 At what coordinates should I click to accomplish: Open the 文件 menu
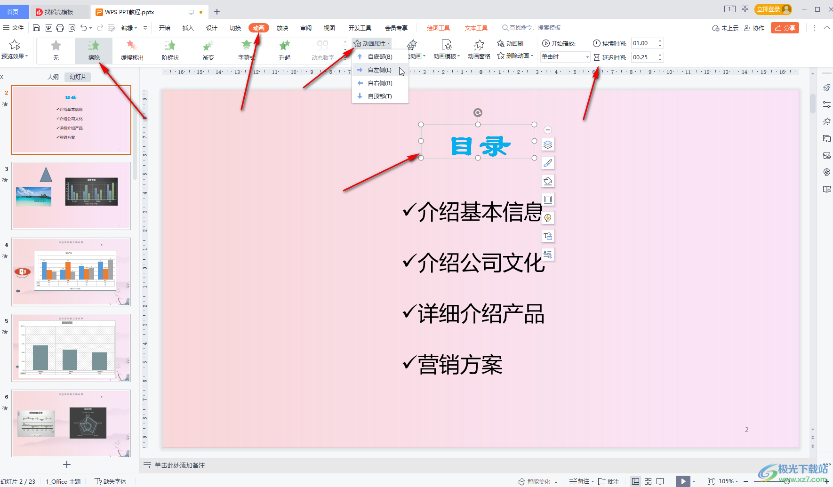tap(14, 28)
